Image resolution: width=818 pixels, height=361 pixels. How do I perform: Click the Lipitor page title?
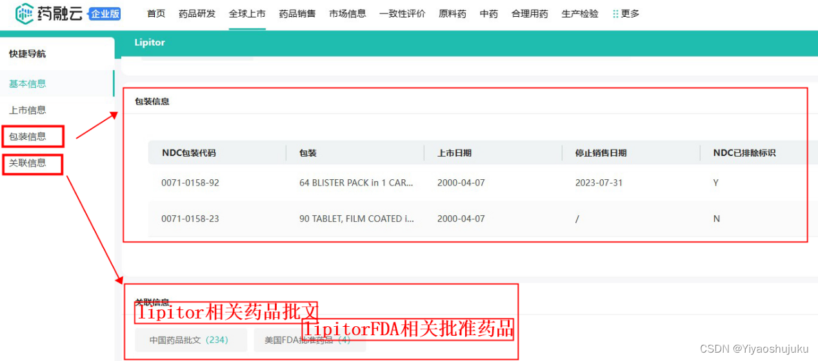pyautogui.click(x=150, y=43)
